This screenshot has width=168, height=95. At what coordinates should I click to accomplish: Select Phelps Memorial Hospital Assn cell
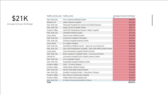(75, 78)
